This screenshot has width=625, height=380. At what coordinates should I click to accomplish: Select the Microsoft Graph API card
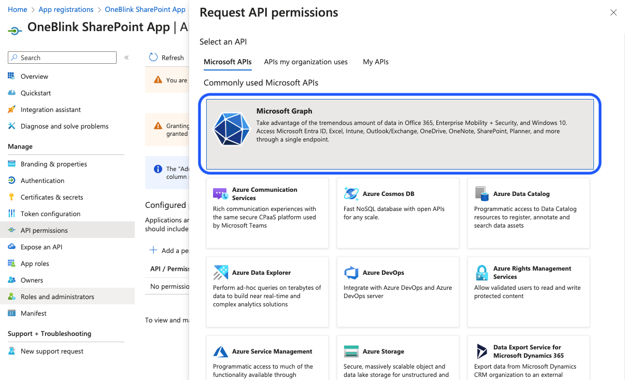tap(400, 134)
